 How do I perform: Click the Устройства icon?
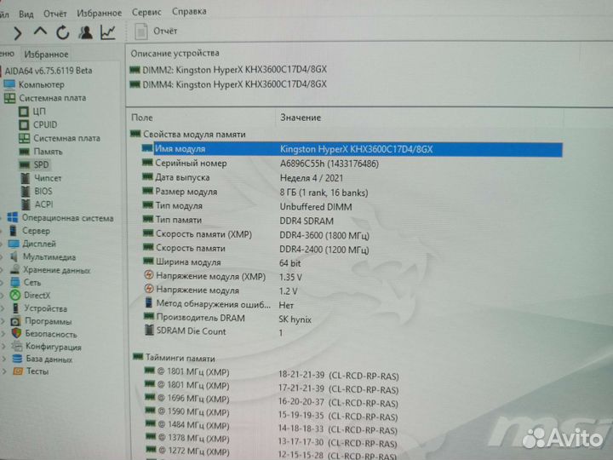tap(15, 308)
